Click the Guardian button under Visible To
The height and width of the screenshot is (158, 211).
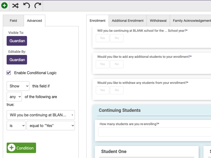[17, 41]
